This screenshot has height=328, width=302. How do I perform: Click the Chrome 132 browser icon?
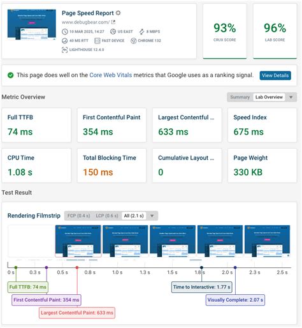(x=133, y=41)
